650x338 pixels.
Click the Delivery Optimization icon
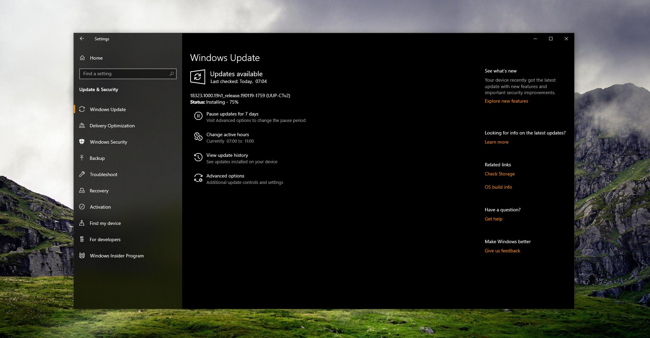tap(82, 125)
